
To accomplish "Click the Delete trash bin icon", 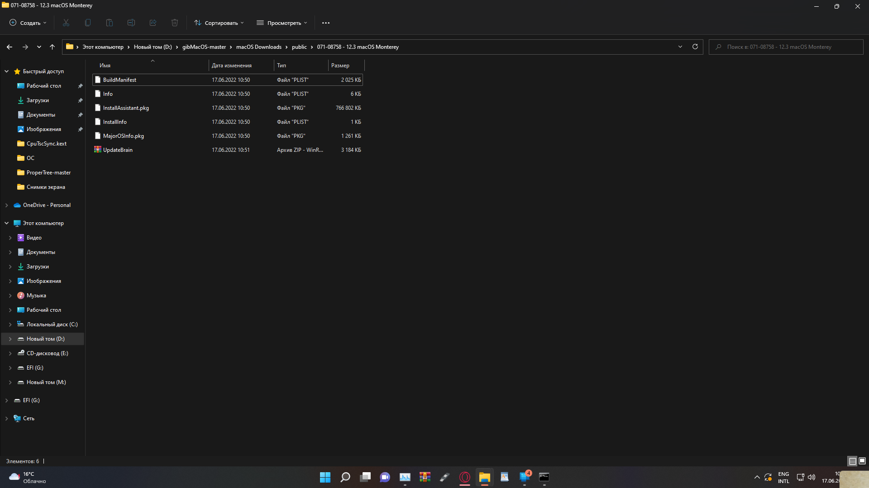I will [x=175, y=23].
